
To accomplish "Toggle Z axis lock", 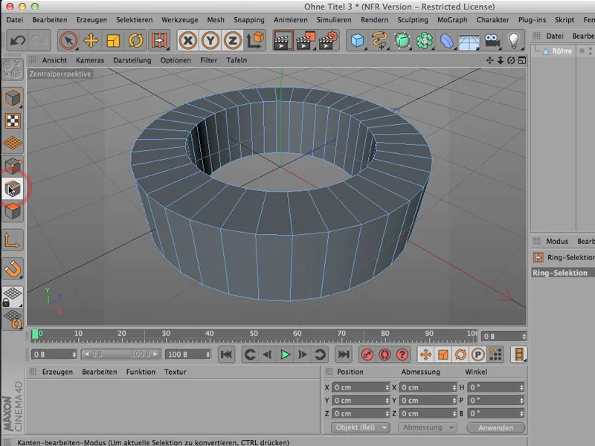I will point(233,40).
